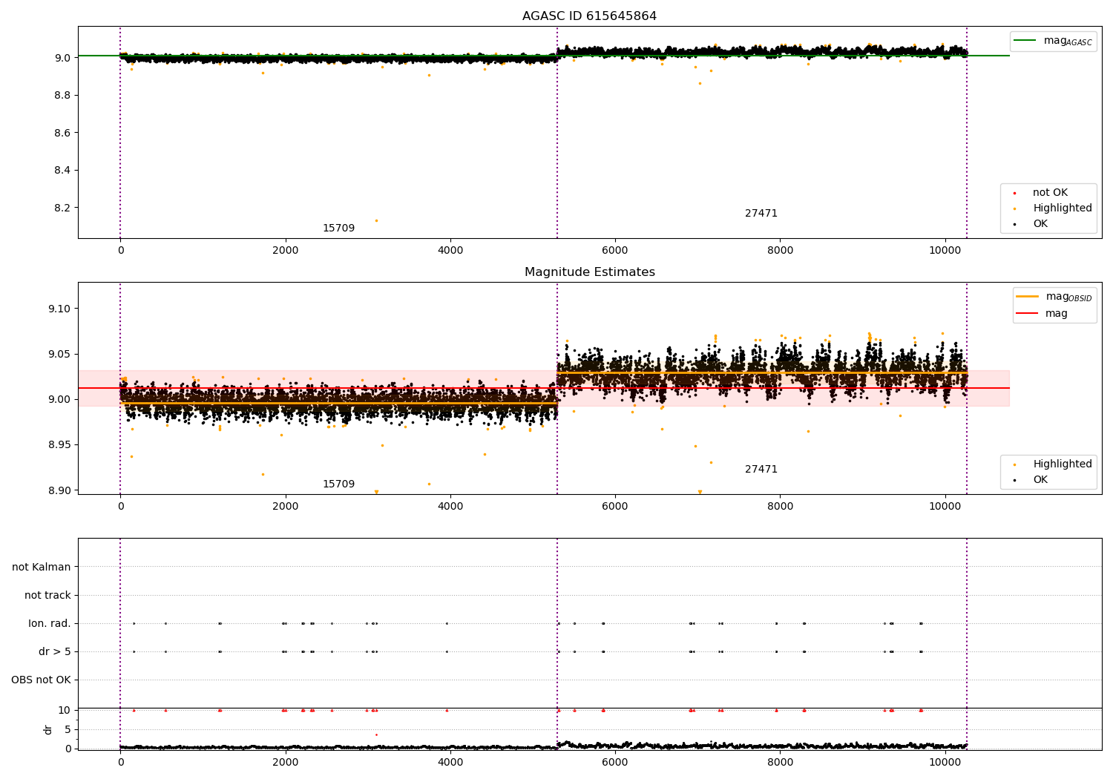The image size is (1113, 779).
Task: Click the '27471' label in Magnitude Estimates plot
Action: click(x=761, y=470)
